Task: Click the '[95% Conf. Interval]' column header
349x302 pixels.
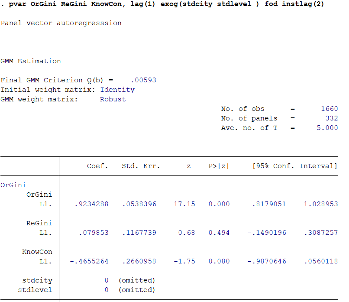Action: click(294, 166)
